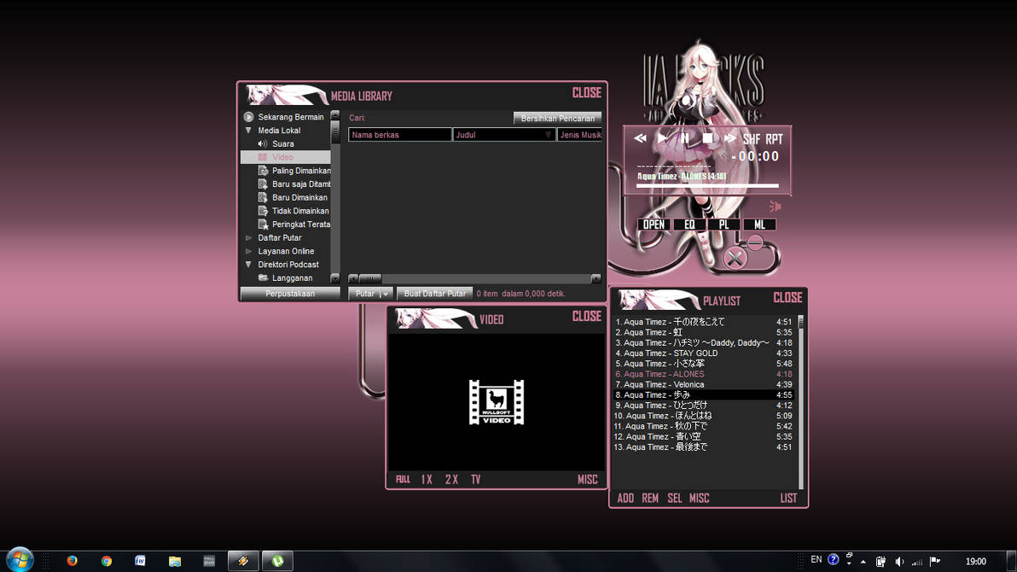This screenshot has width=1017, height=572.
Task: Open Chrome from the taskbar
Action: 107,561
